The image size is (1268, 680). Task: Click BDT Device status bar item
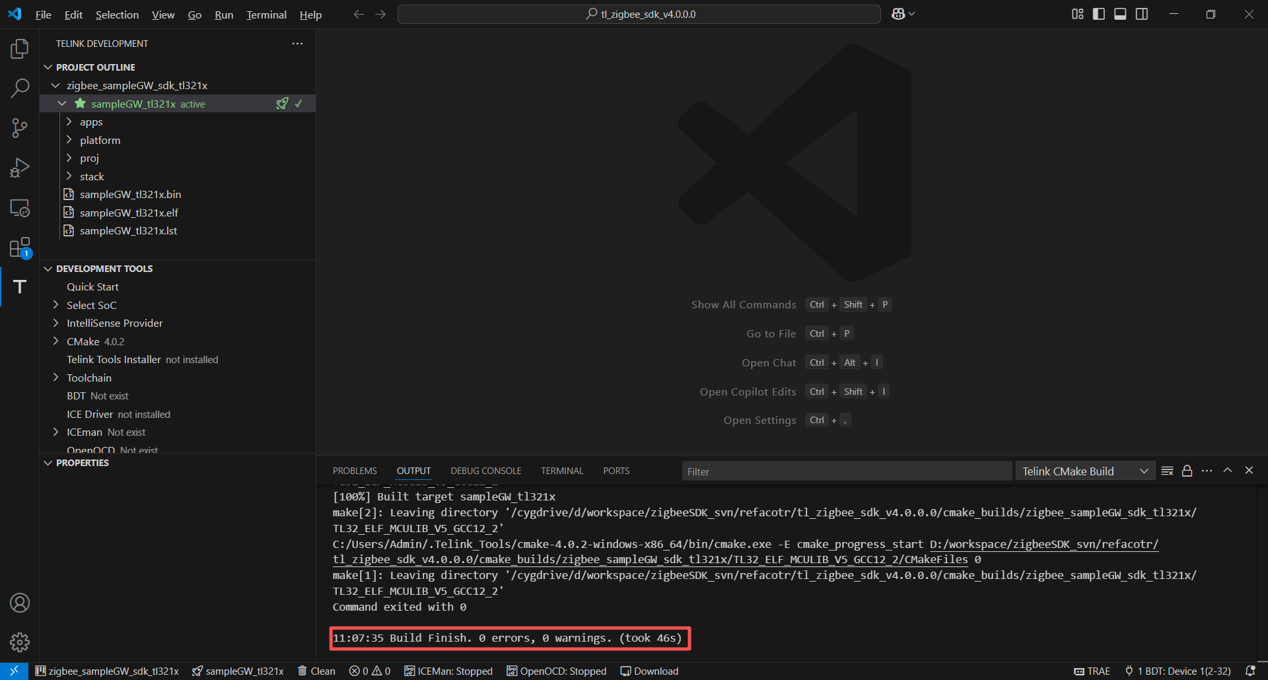[x=1178, y=671]
